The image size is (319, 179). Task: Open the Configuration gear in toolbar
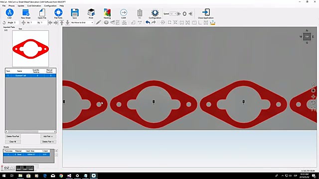[155, 12]
